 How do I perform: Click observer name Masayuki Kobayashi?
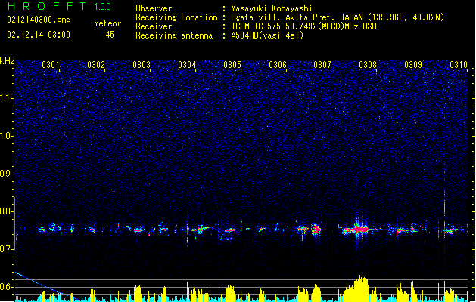(272, 8)
